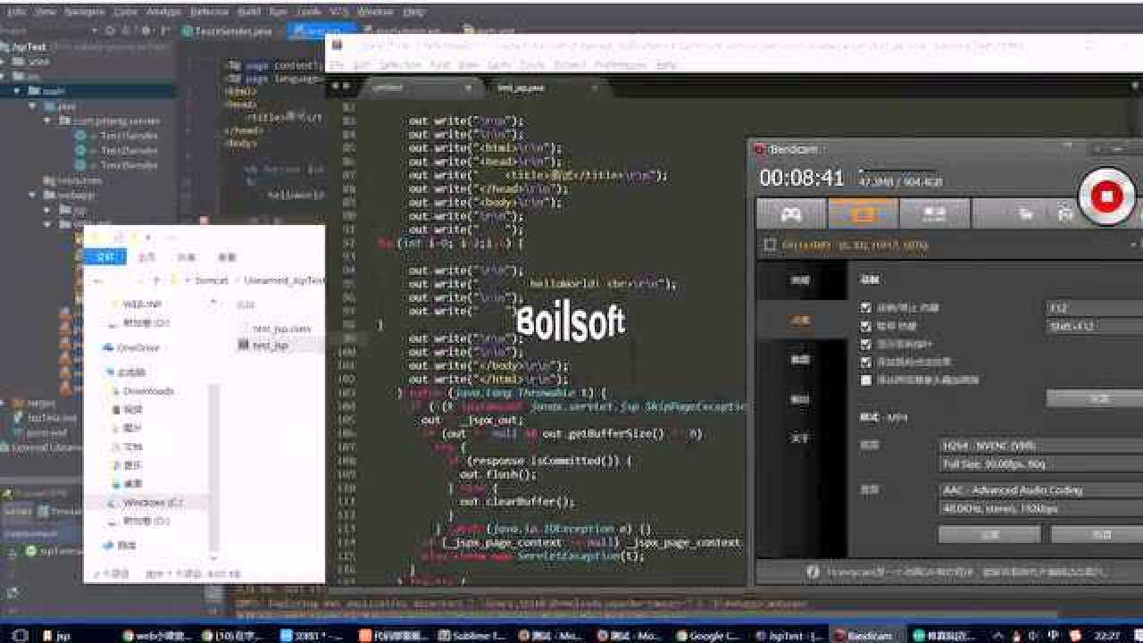Toggle mouse click effects checkbox in Bandicam

point(865,362)
